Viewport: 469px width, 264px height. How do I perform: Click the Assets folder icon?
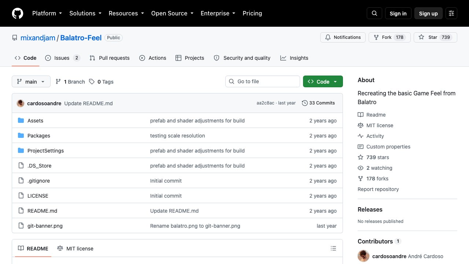tap(21, 121)
